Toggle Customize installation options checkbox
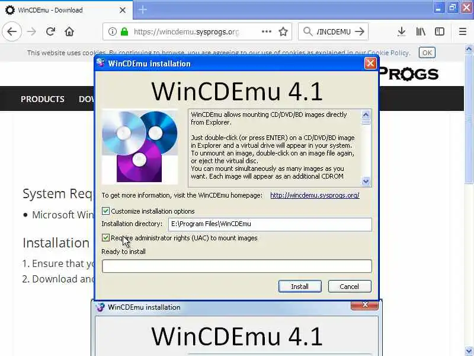 105,211
